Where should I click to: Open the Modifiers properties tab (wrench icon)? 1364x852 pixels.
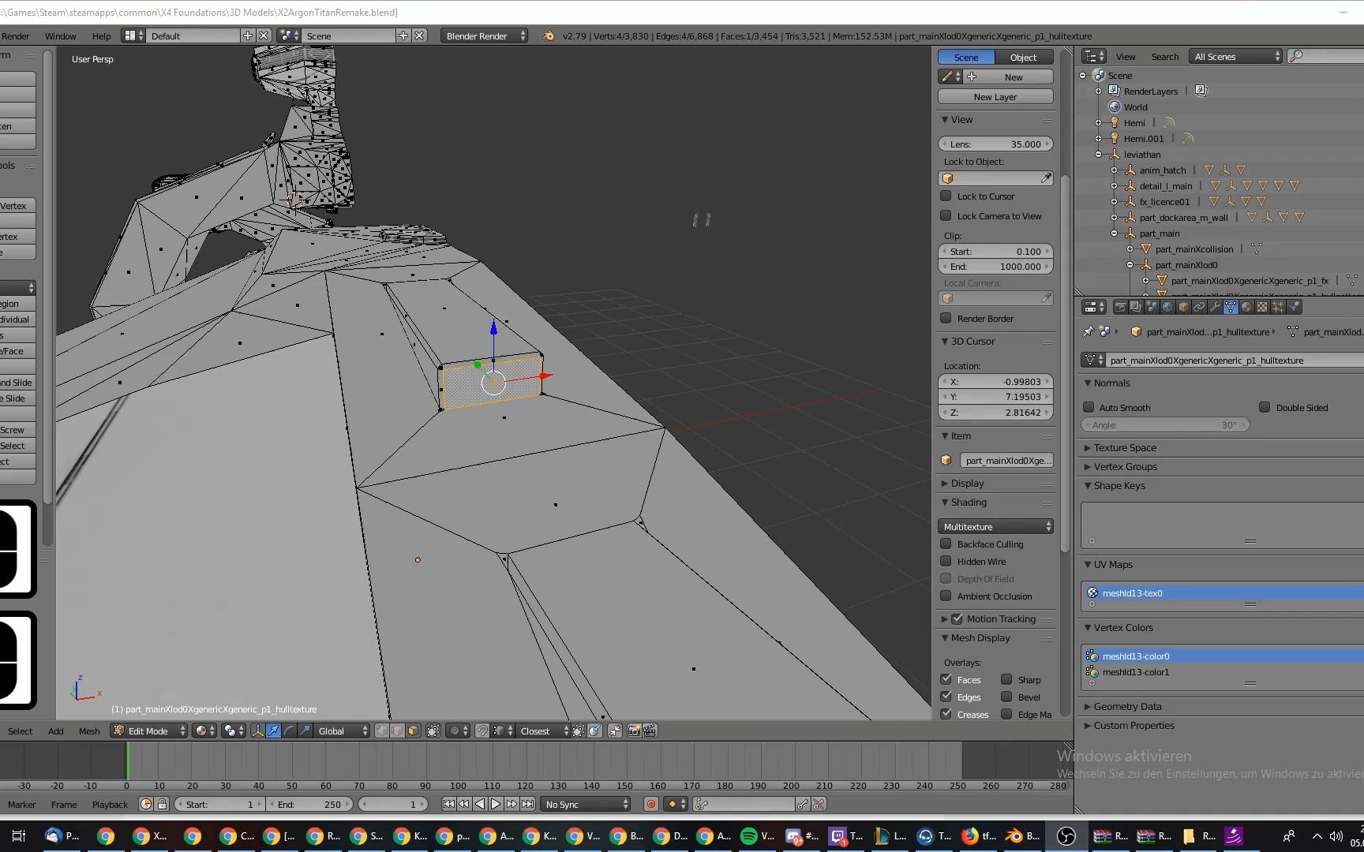point(1215,307)
